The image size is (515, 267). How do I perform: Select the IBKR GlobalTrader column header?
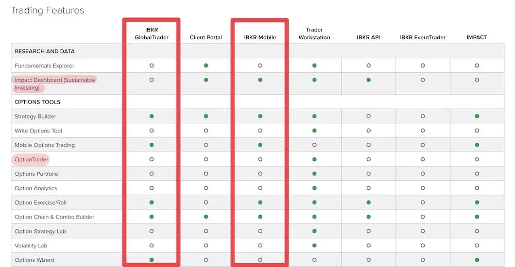click(151, 34)
